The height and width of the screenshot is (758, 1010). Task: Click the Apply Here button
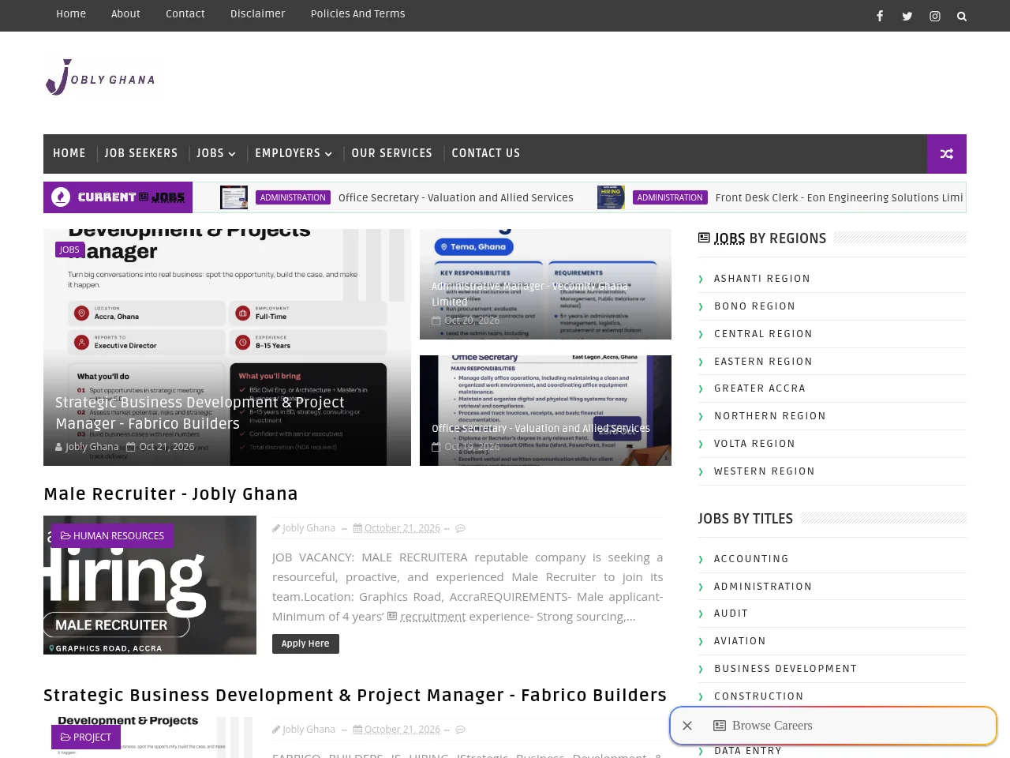pyautogui.click(x=305, y=644)
